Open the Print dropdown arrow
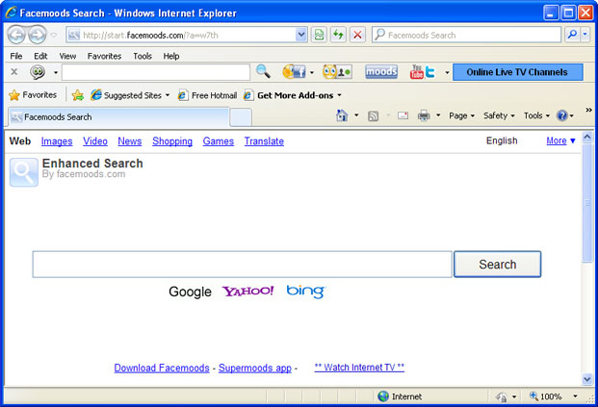Image resolution: width=598 pixels, height=407 pixels. tap(438, 115)
